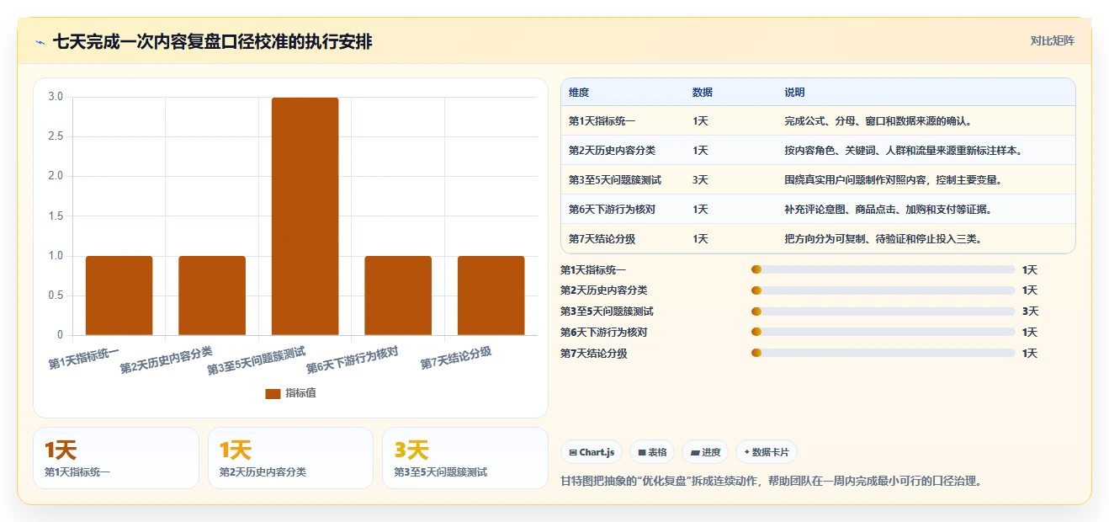Click the Chart.js tag chip
Screen dimensions: 1109x522
(x=592, y=452)
